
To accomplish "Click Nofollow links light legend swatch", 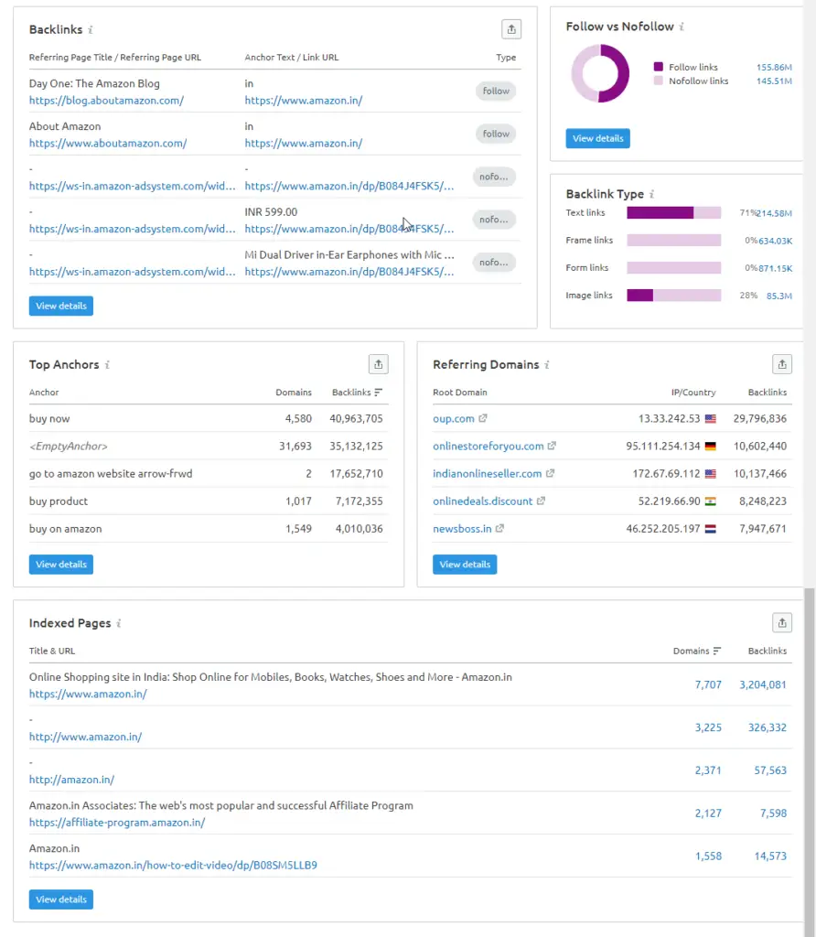I will tap(659, 81).
